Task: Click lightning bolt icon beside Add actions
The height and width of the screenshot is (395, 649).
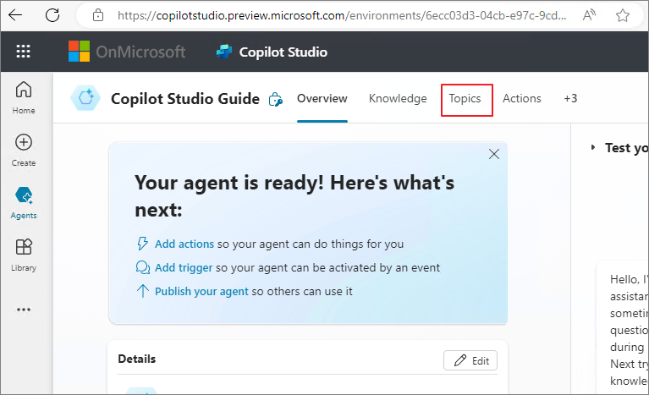Action: (x=142, y=244)
